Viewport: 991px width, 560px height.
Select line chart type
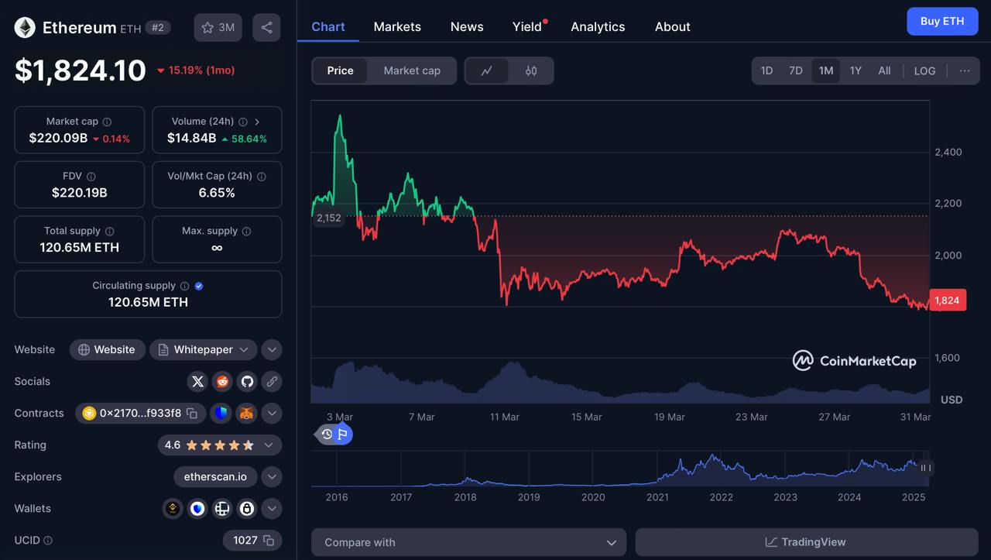coord(487,70)
